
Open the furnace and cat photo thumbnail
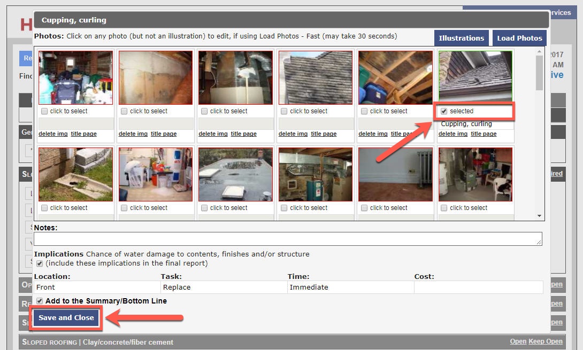coord(475,174)
